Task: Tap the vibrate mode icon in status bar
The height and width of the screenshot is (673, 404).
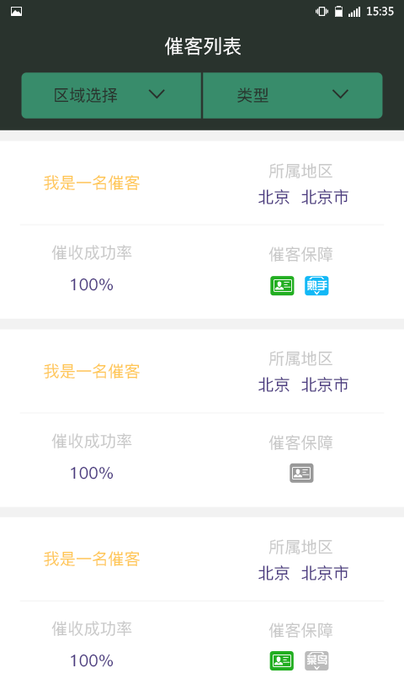Action: pos(322,12)
